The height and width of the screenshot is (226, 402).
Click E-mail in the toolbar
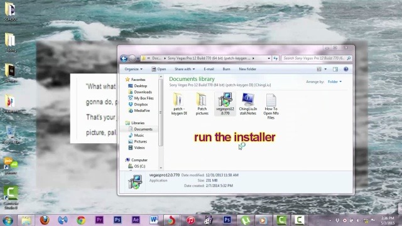coord(209,69)
